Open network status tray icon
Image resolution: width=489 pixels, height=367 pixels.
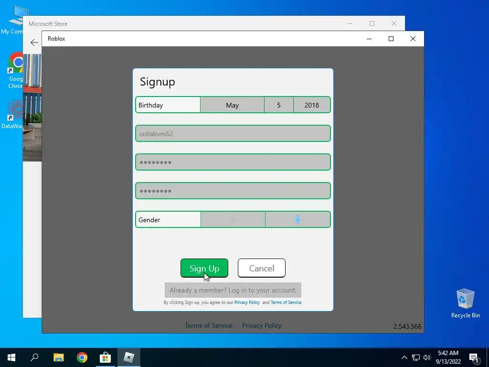click(x=416, y=357)
